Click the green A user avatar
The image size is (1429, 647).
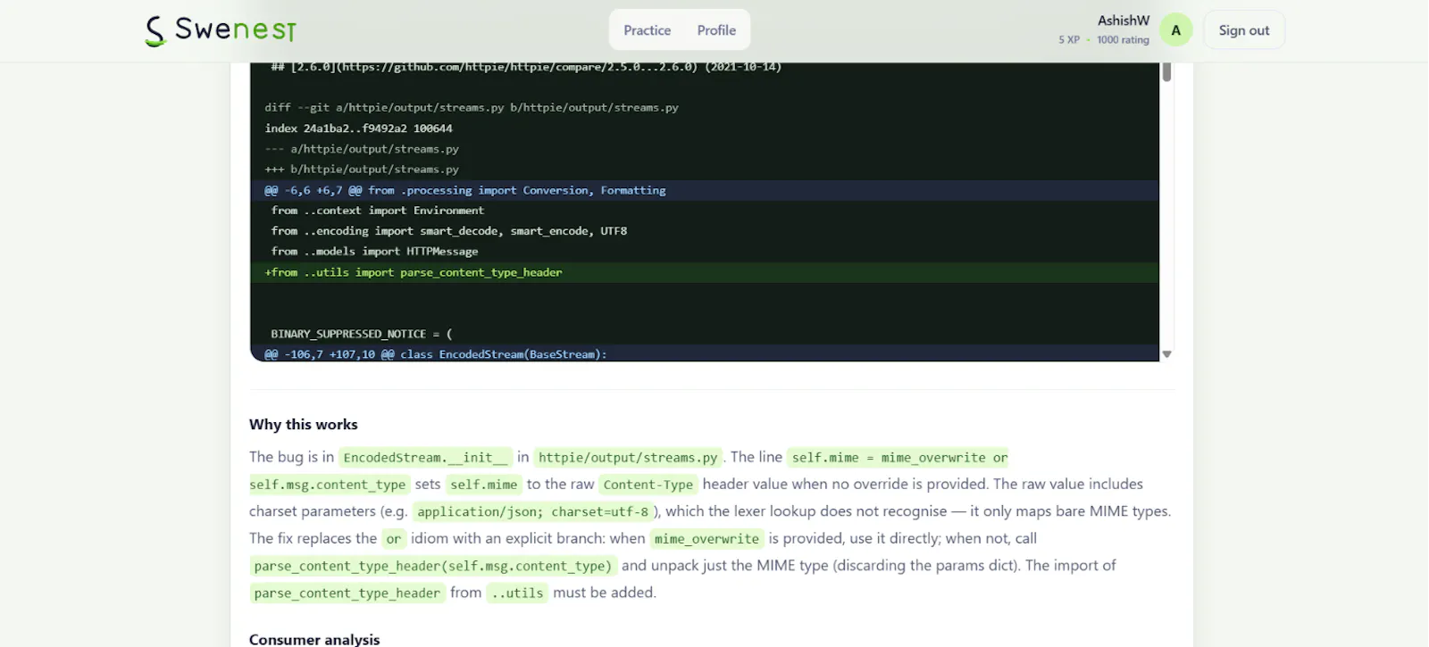point(1175,30)
